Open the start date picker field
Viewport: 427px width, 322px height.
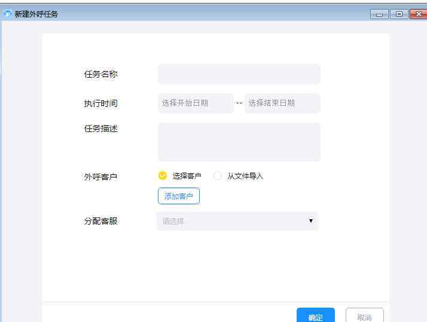[196, 103]
